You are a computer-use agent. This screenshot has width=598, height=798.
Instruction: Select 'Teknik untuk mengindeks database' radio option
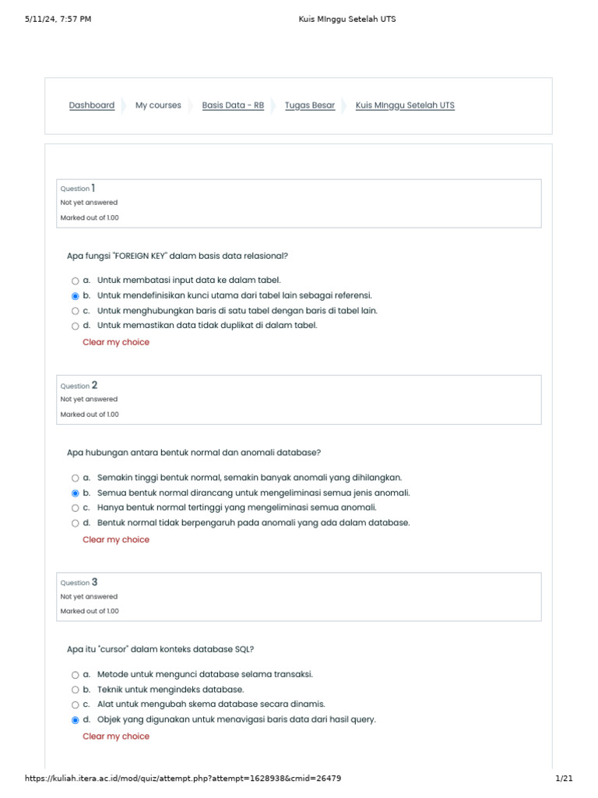(x=75, y=690)
